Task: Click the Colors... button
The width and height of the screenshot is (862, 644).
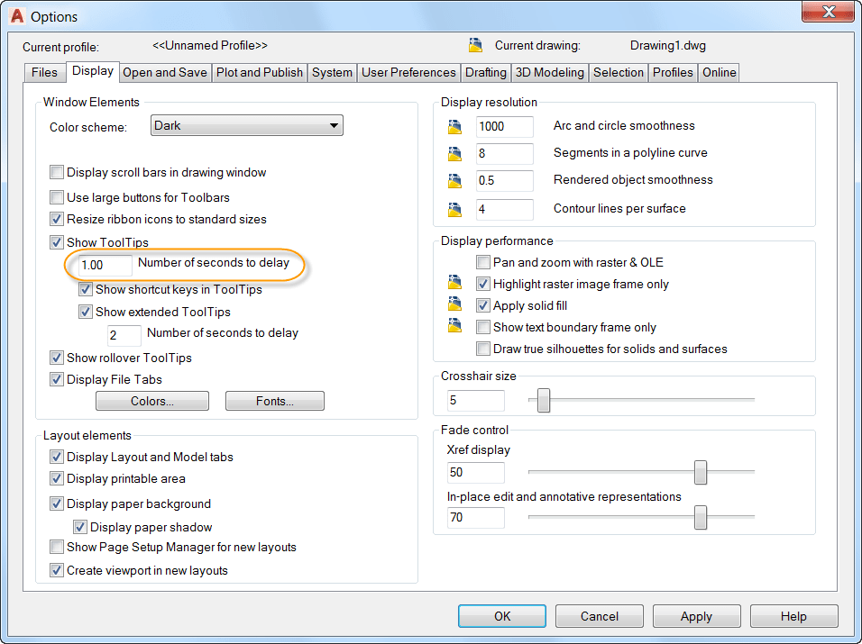Action: (x=152, y=401)
